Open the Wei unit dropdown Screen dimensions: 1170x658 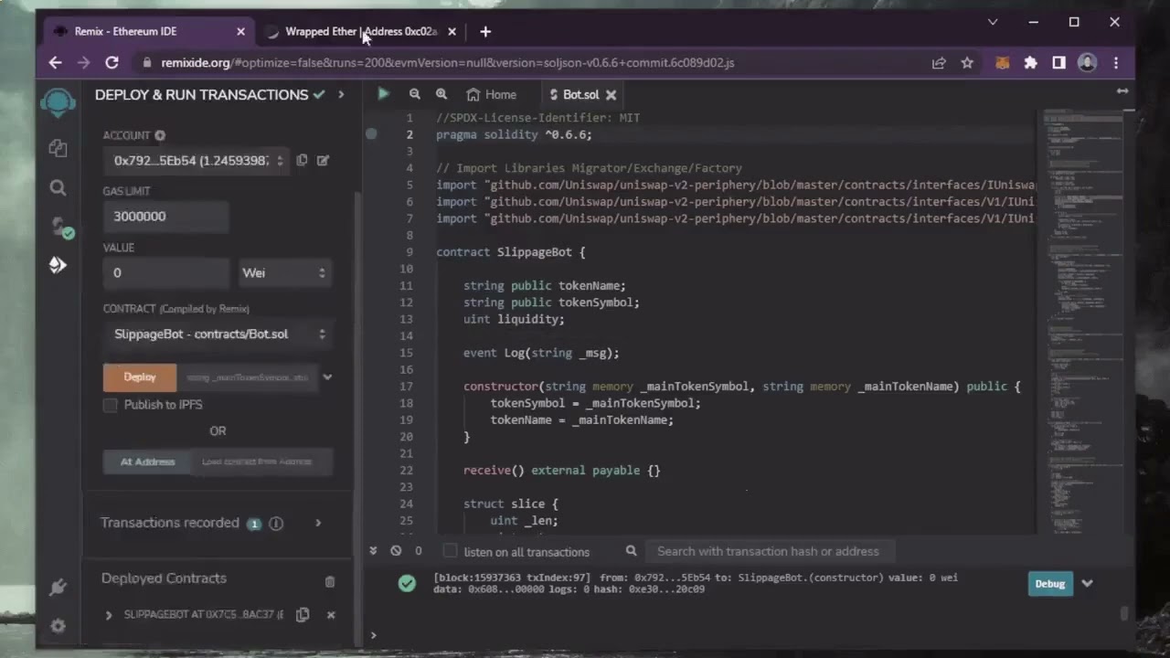[284, 272]
